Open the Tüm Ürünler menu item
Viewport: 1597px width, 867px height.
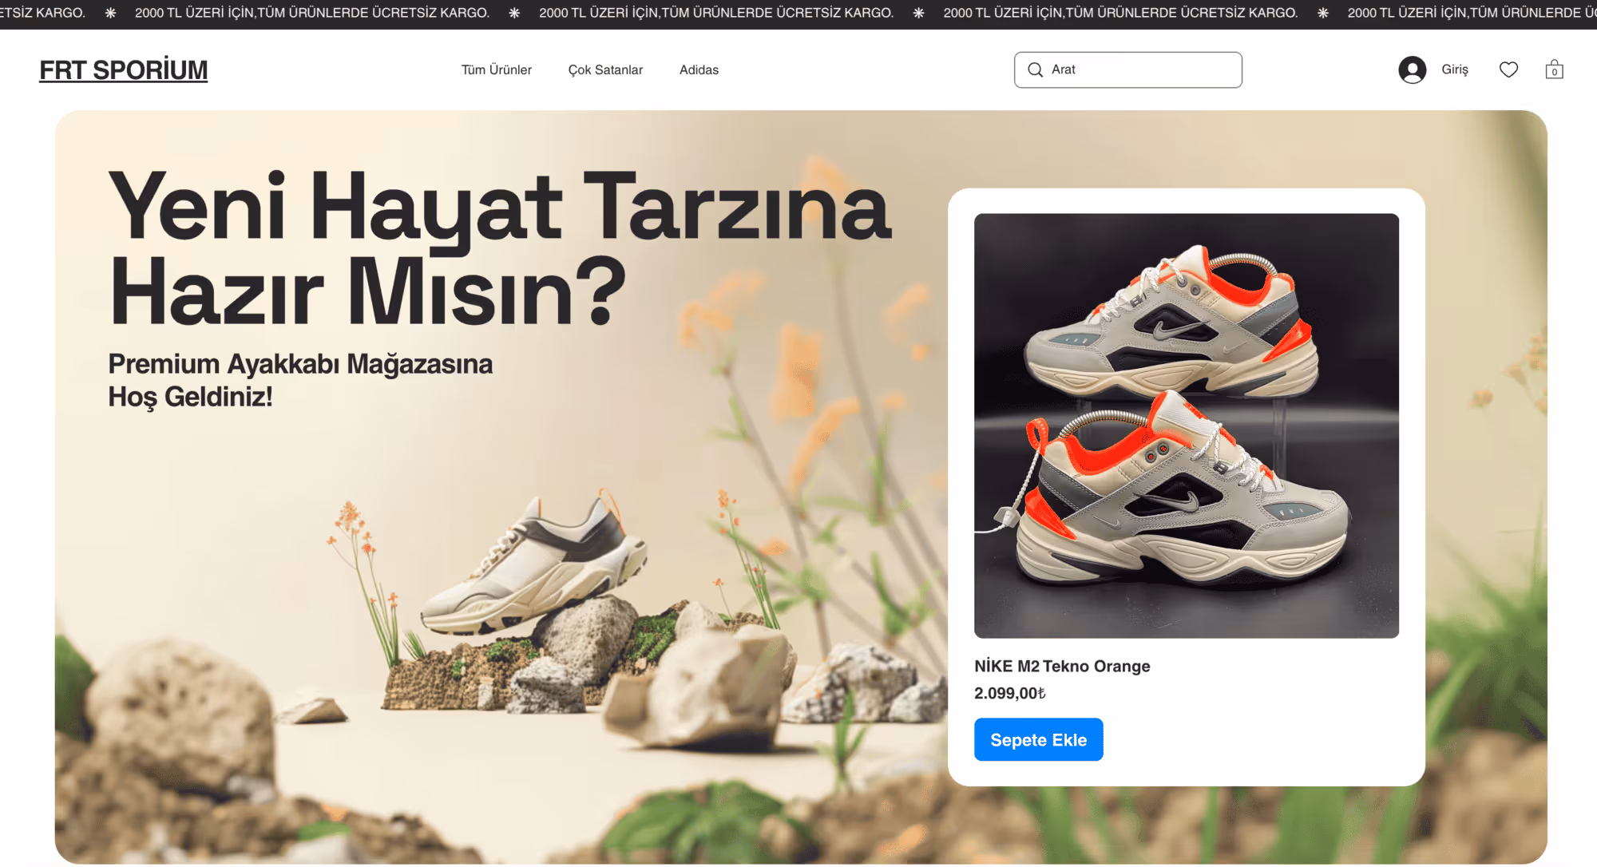[x=496, y=69]
